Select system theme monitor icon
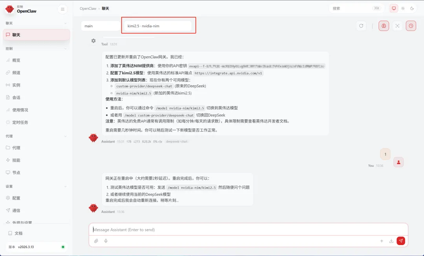Viewport: 424px width, 256px height. point(394,8)
